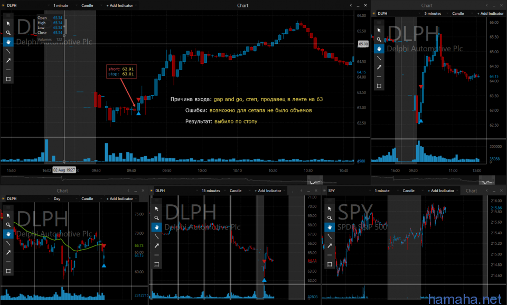
Task: Open the '5 minutes' timeframe dropdown
Action: click(x=433, y=14)
